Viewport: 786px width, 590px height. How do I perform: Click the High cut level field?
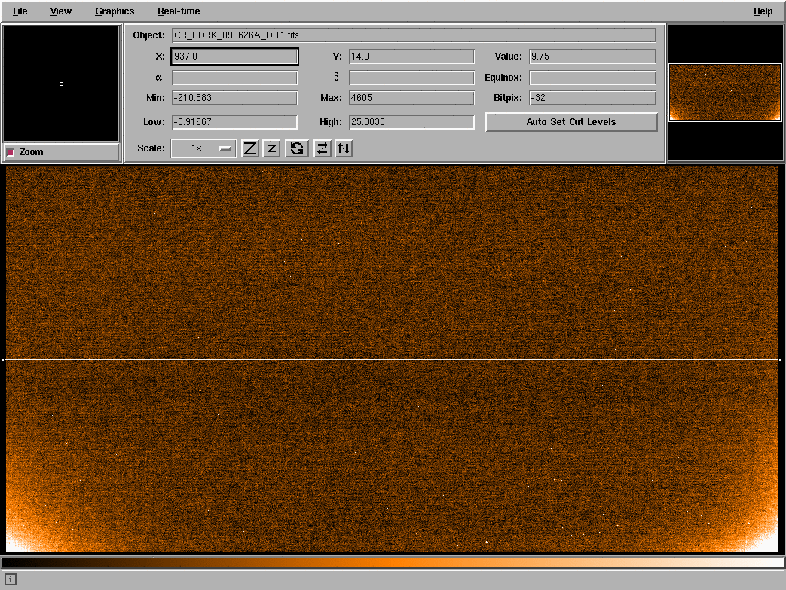pyautogui.click(x=411, y=122)
